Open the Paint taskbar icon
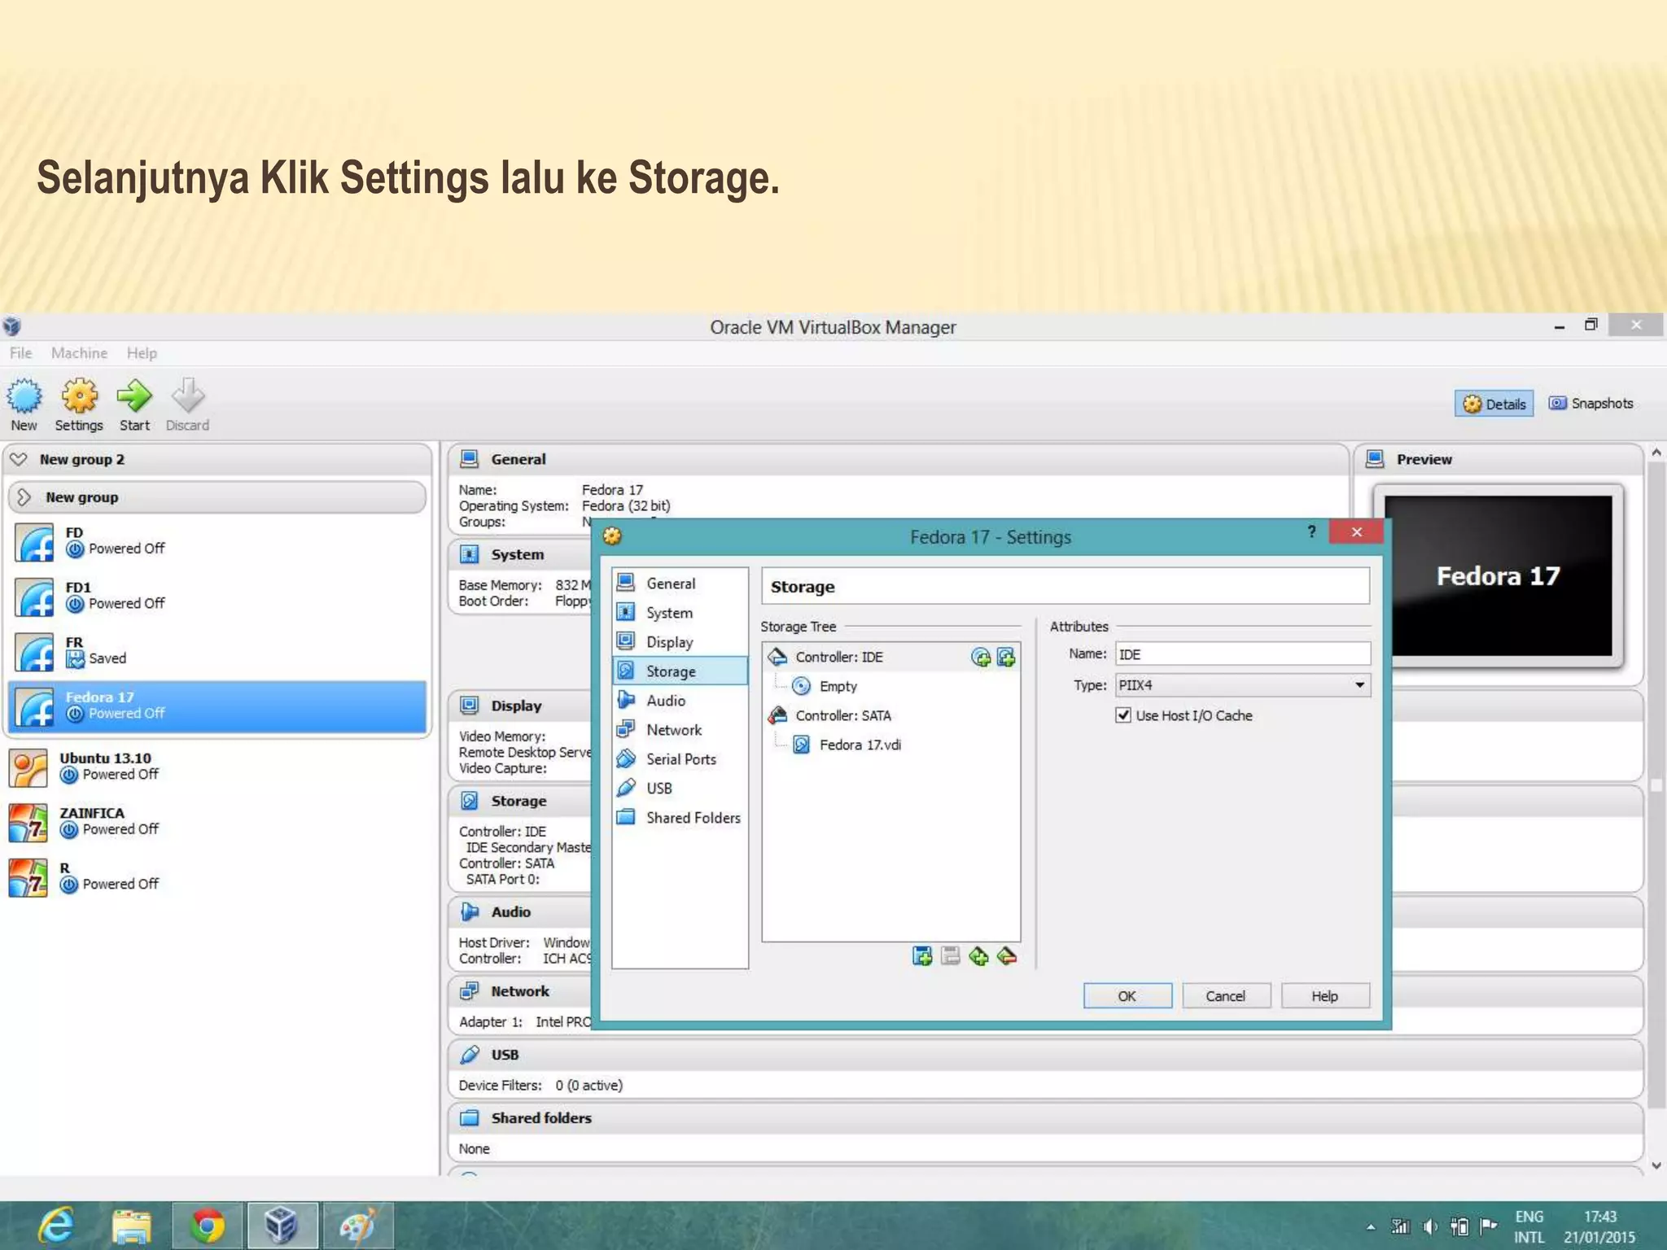Image resolution: width=1667 pixels, height=1250 pixels. [357, 1226]
